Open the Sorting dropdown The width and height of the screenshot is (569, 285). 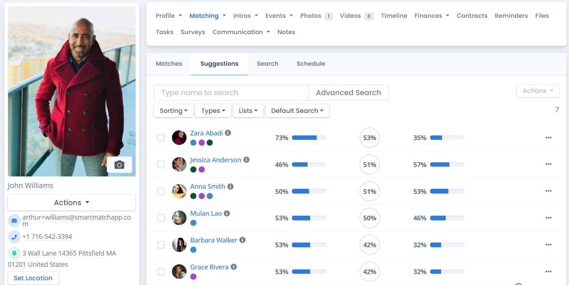coord(173,111)
